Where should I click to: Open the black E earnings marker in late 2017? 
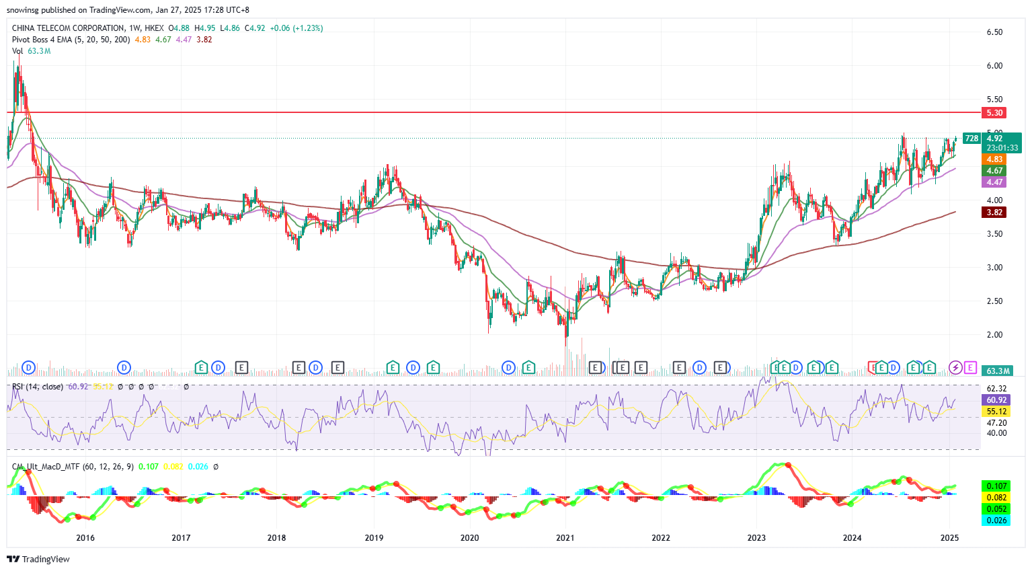click(241, 367)
